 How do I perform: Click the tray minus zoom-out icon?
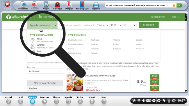tap(154, 100)
